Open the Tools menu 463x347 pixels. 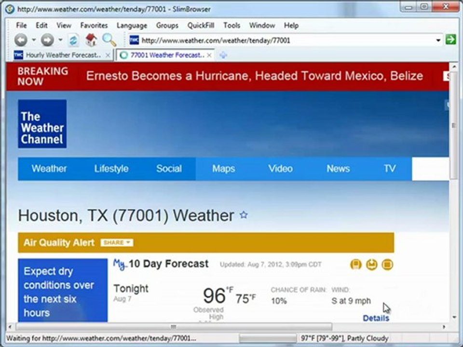pyautogui.click(x=231, y=26)
